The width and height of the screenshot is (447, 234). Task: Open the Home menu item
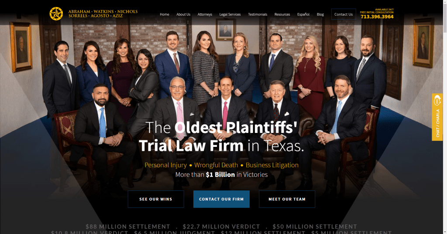(x=165, y=14)
